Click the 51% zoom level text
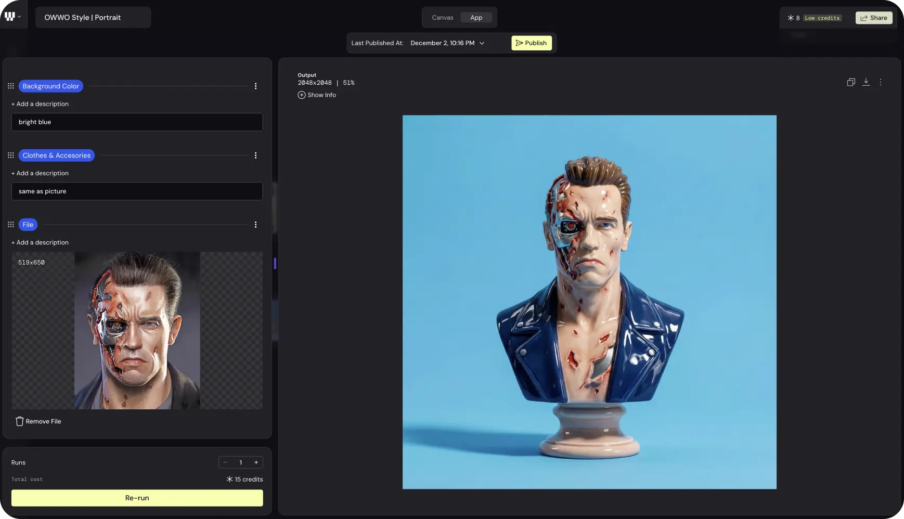This screenshot has height=519, width=904. tap(348, 83)
